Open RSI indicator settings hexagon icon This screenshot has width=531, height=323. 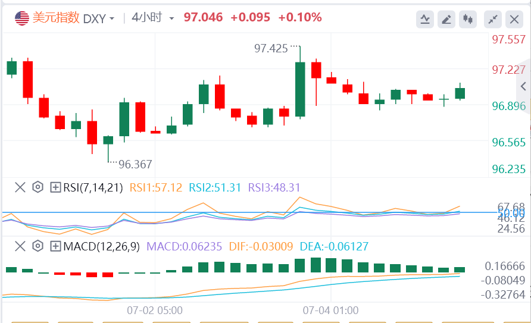click(38, 187)
